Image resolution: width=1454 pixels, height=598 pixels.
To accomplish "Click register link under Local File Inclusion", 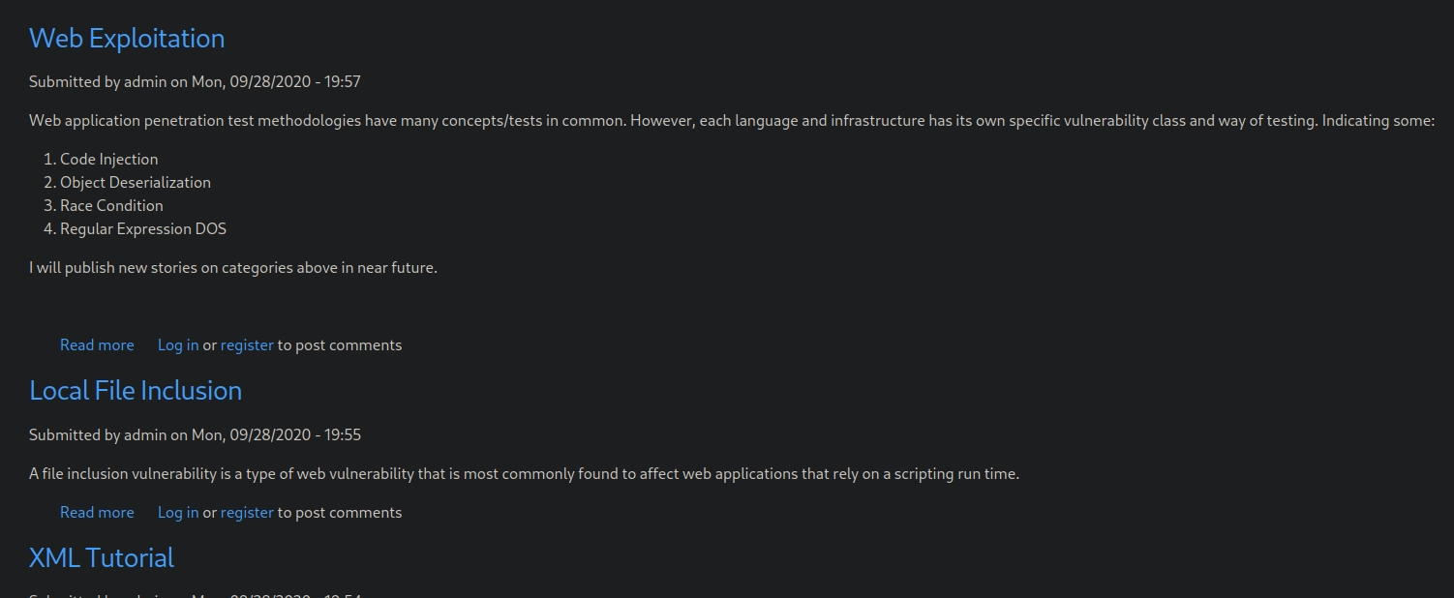I will click(247, 513).
